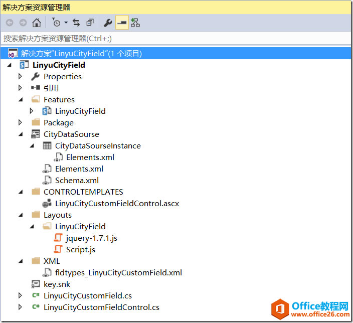This screenshot has width=353, height=323.
Task: Click the pending changes filter clock icon
Action: coord(56,23)
